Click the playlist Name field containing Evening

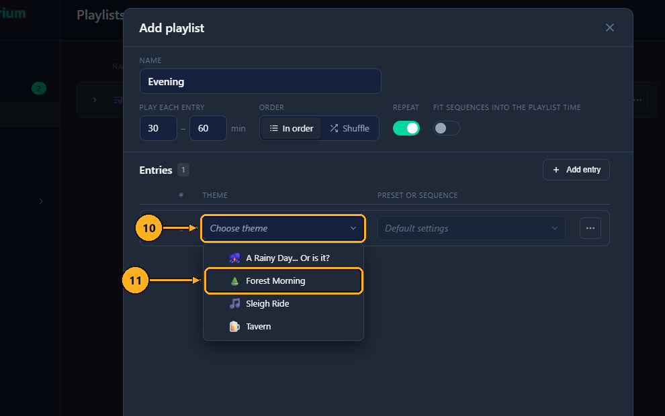point(260,81)
